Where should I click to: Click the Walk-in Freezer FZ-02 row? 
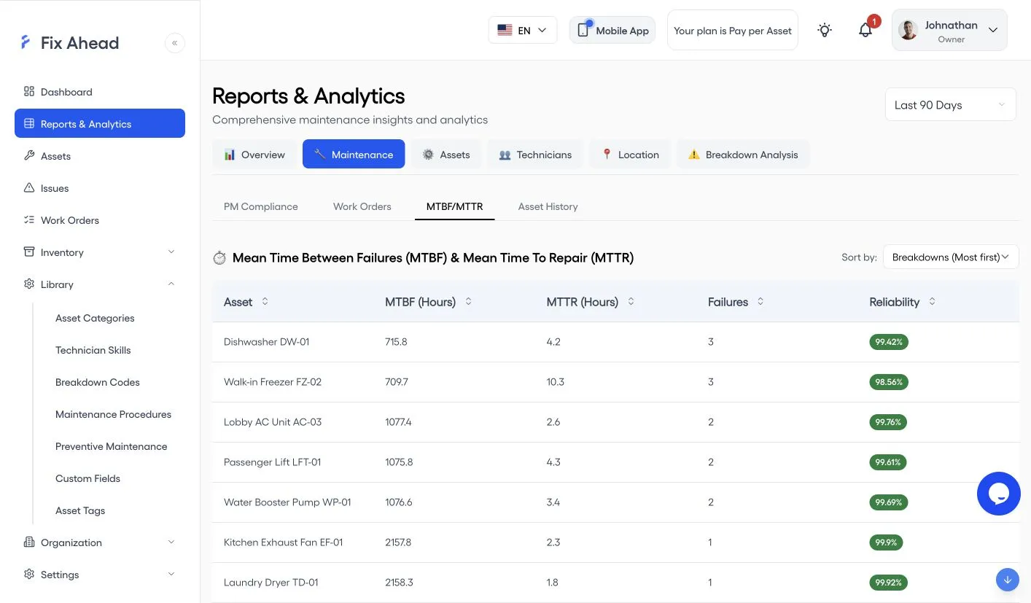pyautogui.click(x=616, y=382)
